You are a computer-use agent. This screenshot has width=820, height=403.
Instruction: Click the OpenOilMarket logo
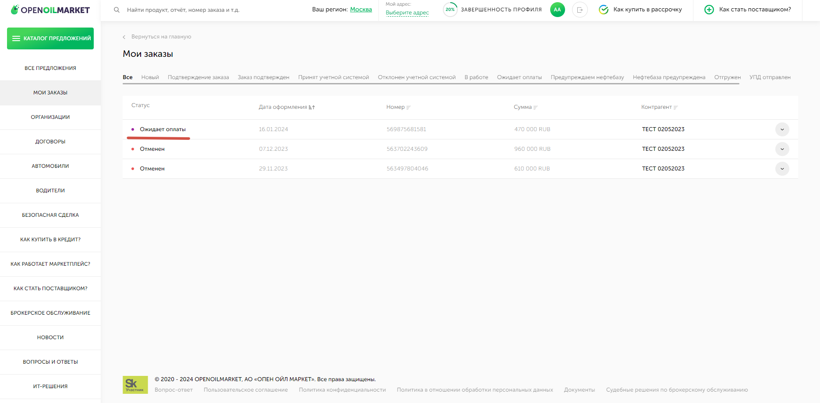[50, 10]
